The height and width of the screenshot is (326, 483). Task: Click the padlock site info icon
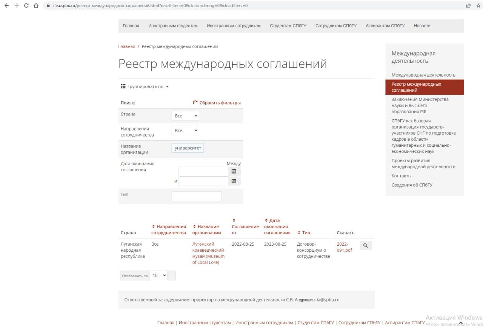(48, 6)
